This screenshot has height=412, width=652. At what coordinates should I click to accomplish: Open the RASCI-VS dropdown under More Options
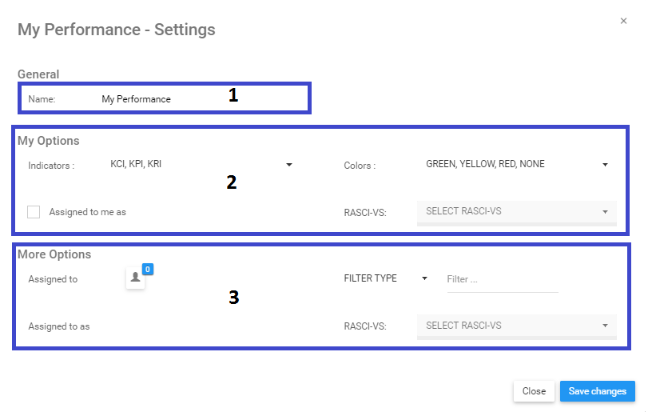[x=516, y=326]
